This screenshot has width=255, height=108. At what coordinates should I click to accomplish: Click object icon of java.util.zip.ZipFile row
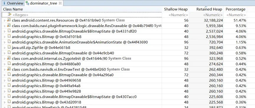(x=9, y=47)
